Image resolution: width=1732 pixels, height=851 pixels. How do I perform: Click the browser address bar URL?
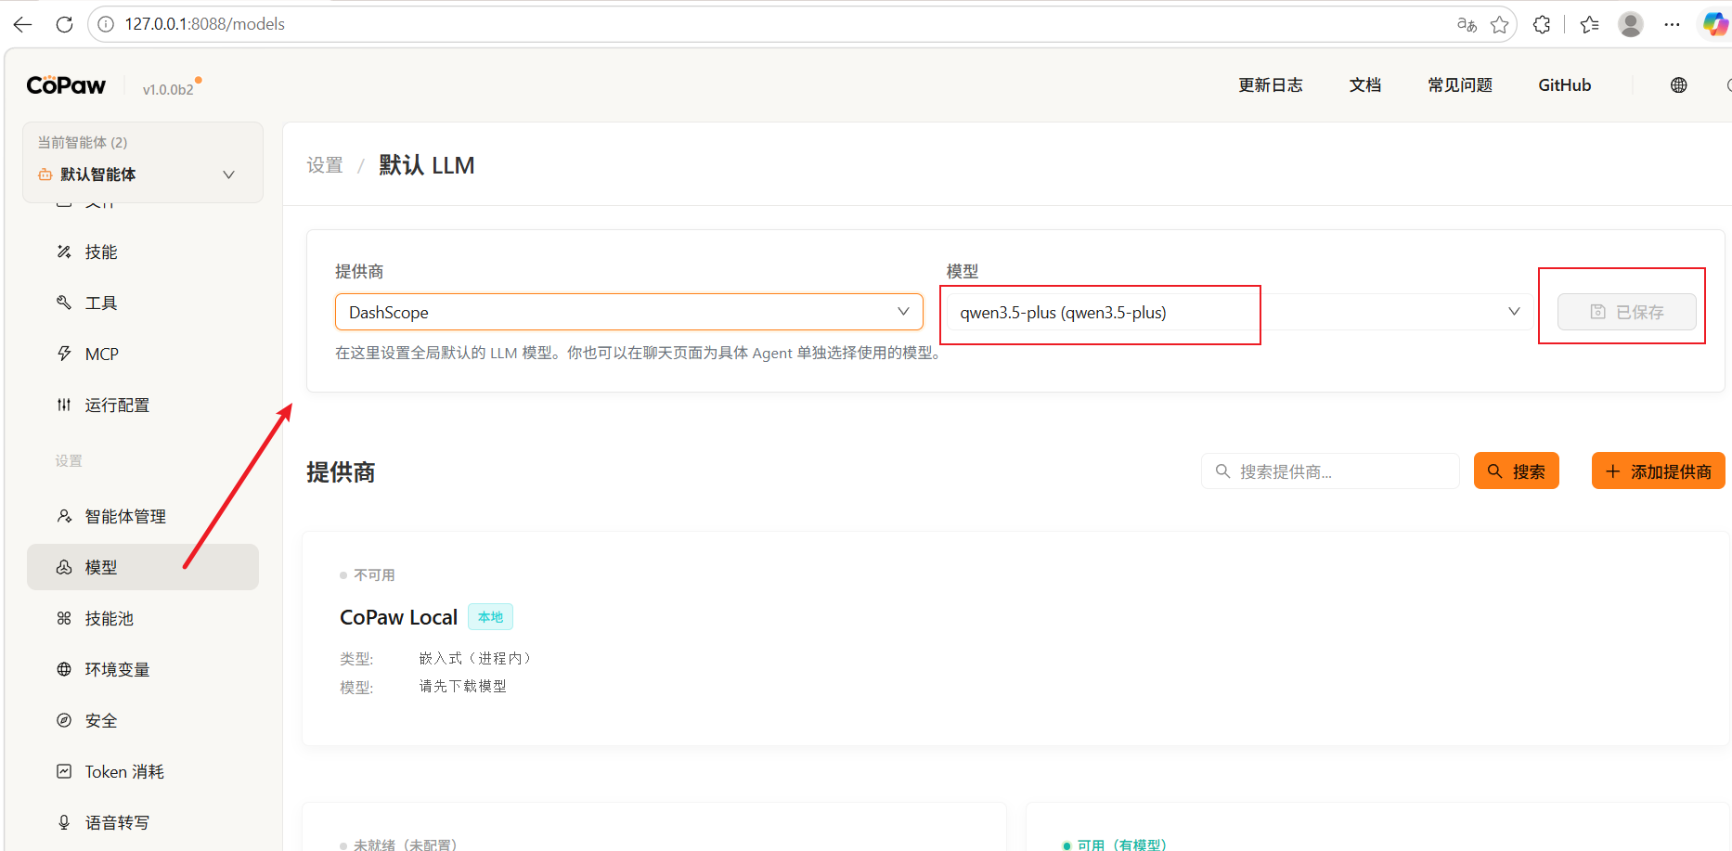[205, 24]
